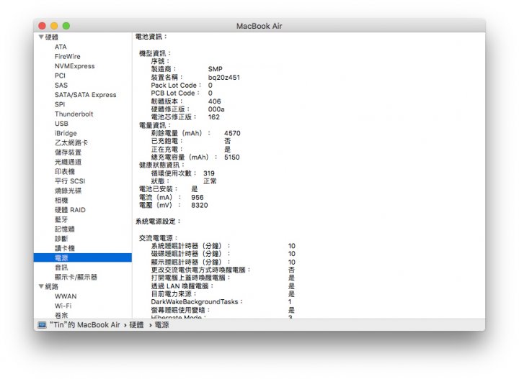This screenshot has width=519, height=379.
Task: Select USB in the hardware list
Action: (61, 124)
